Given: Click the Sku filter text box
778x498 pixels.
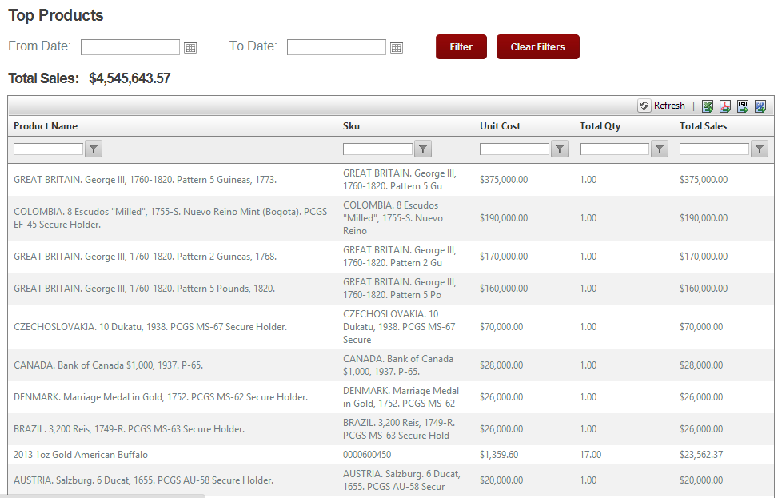Looking at the screenshot, I should [377, 149].
